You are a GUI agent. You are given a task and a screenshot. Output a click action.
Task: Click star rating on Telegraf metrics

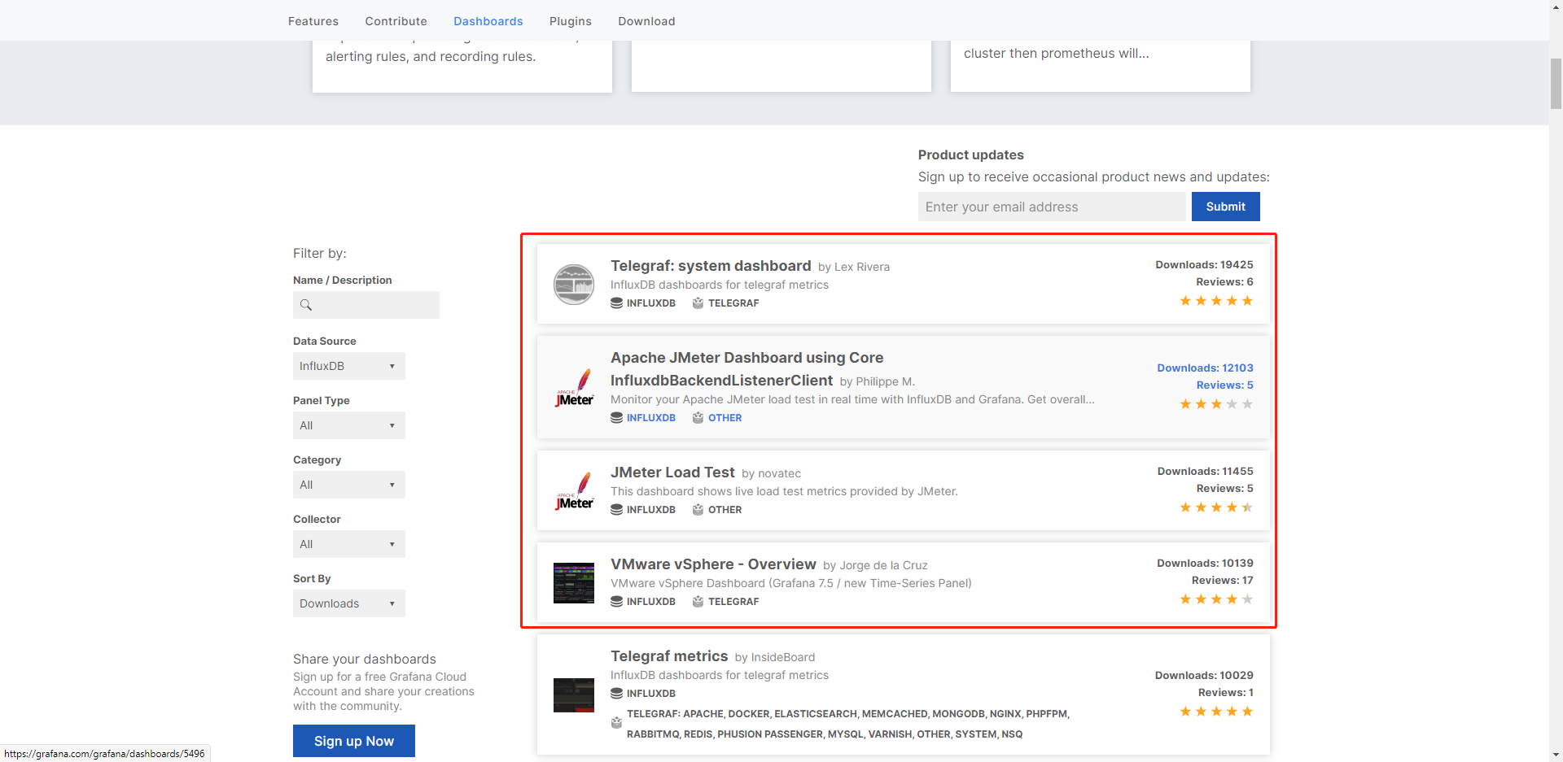point(1216,712)
